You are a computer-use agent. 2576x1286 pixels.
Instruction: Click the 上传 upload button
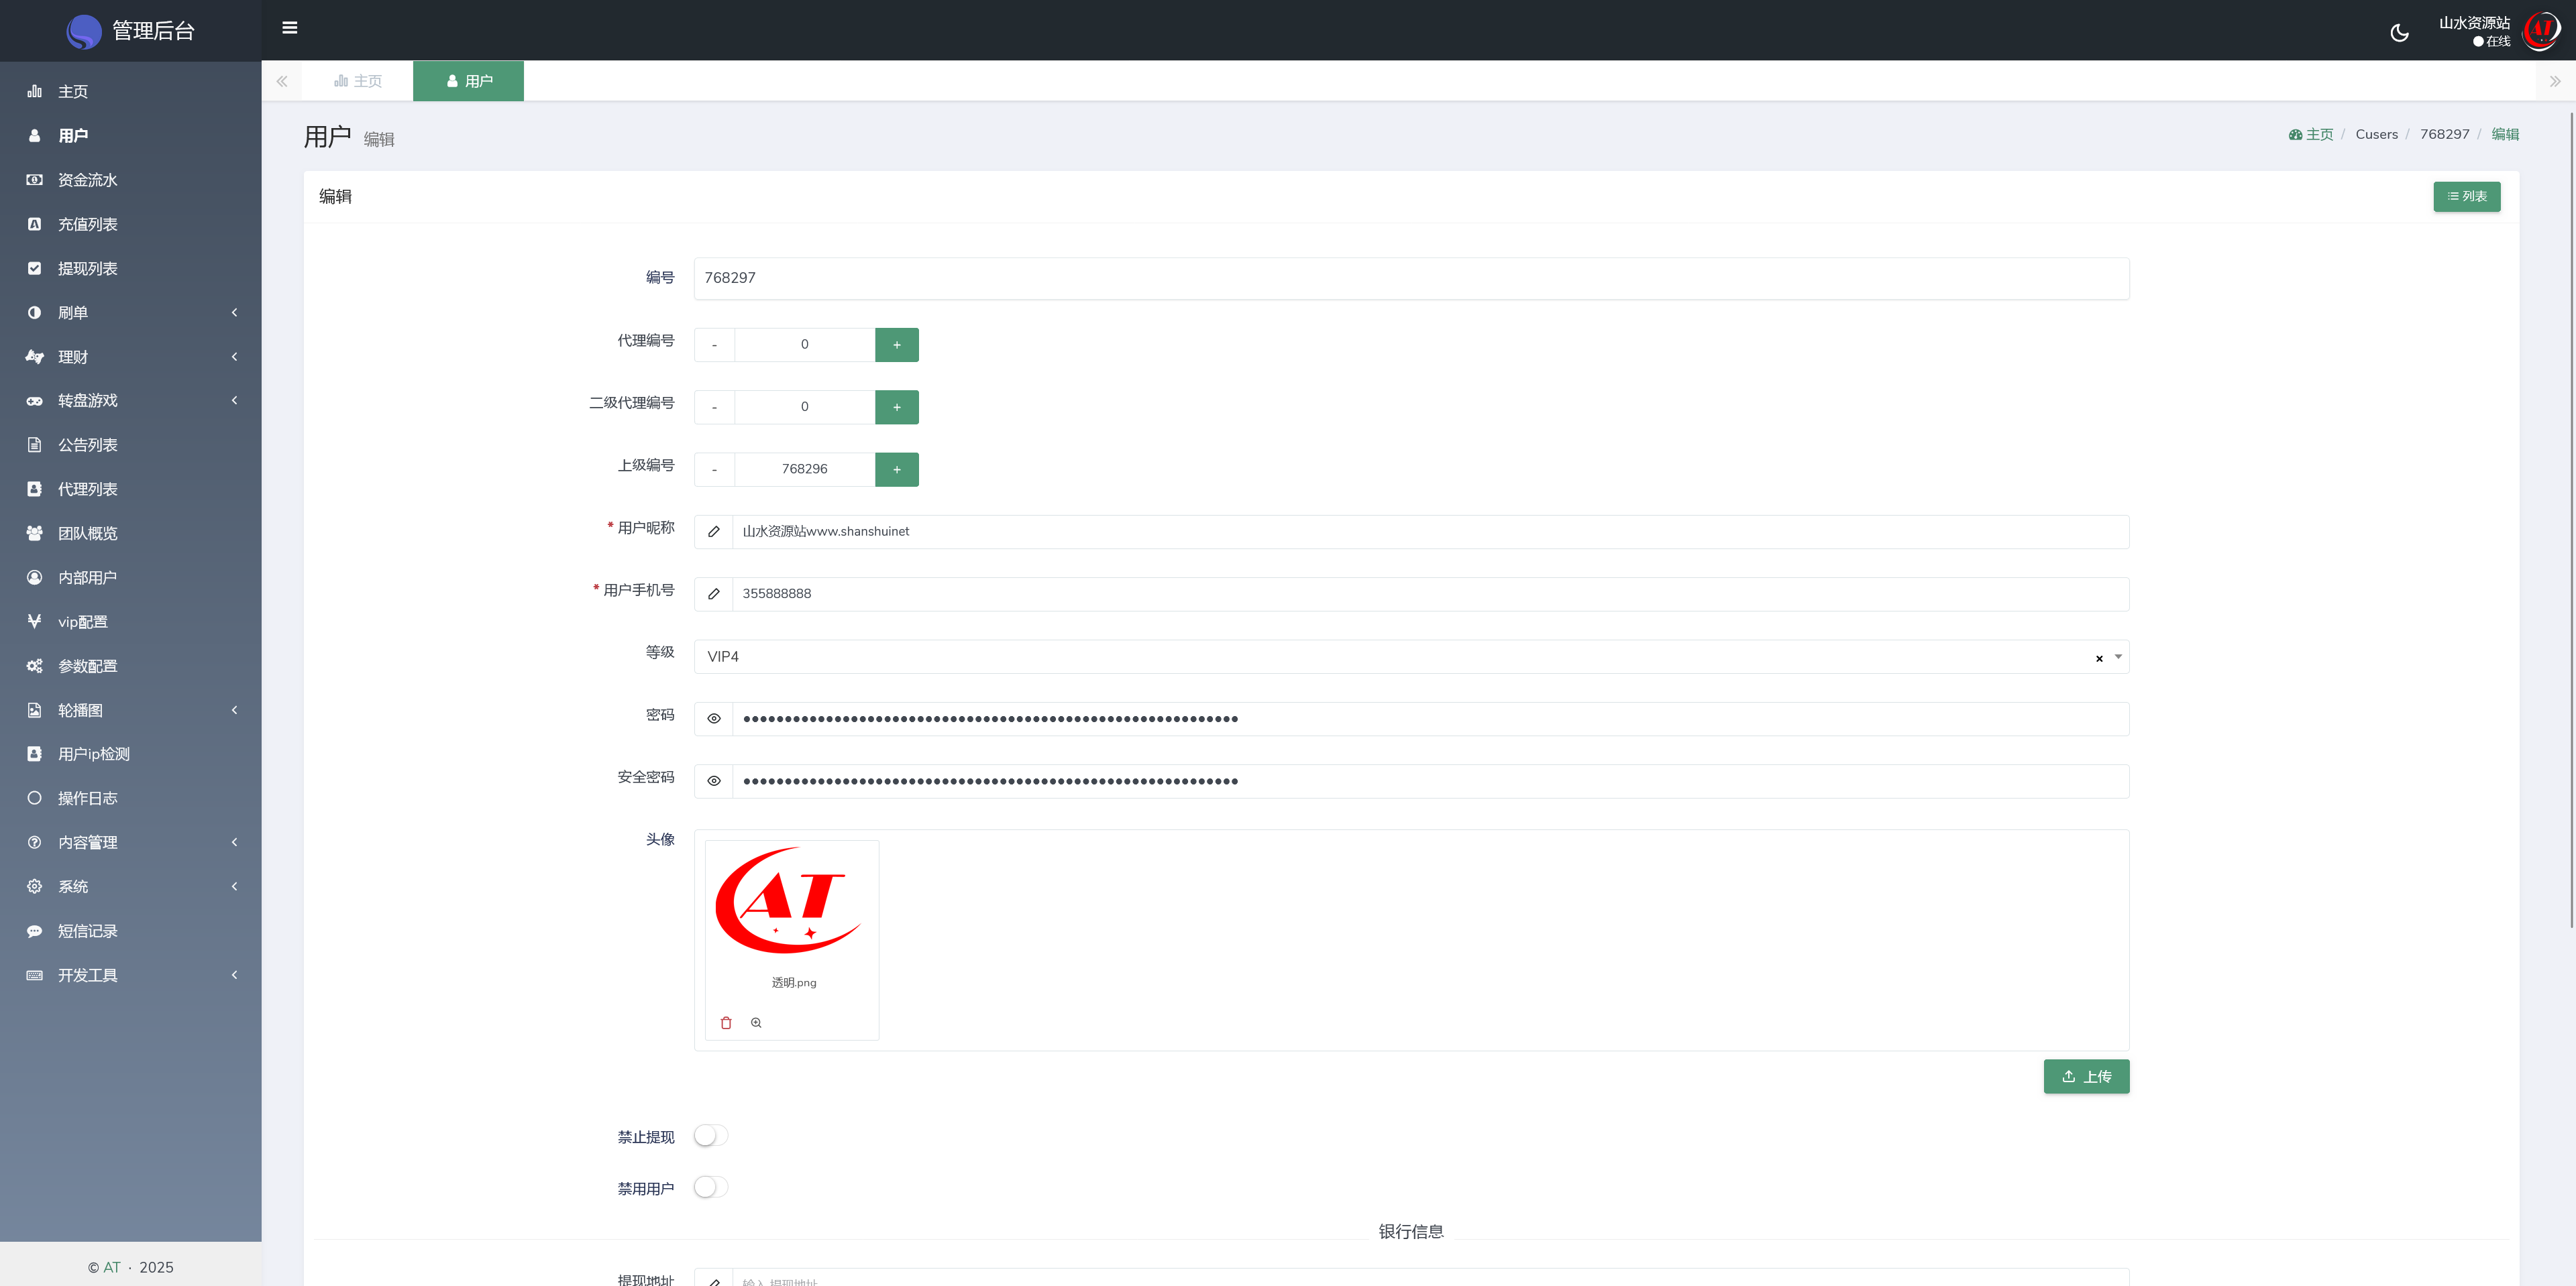pos(2086,1076)
